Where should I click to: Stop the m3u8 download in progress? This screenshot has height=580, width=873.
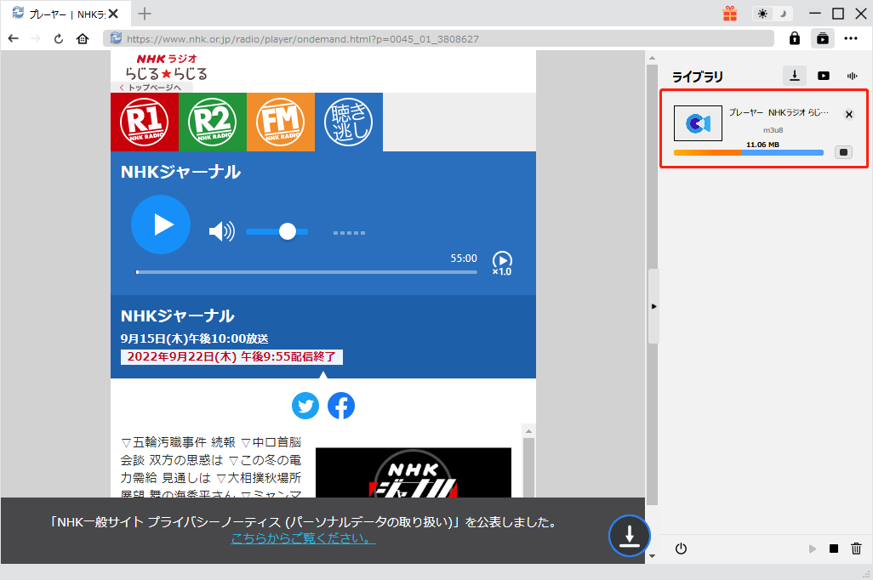click(x=843, y=152)
